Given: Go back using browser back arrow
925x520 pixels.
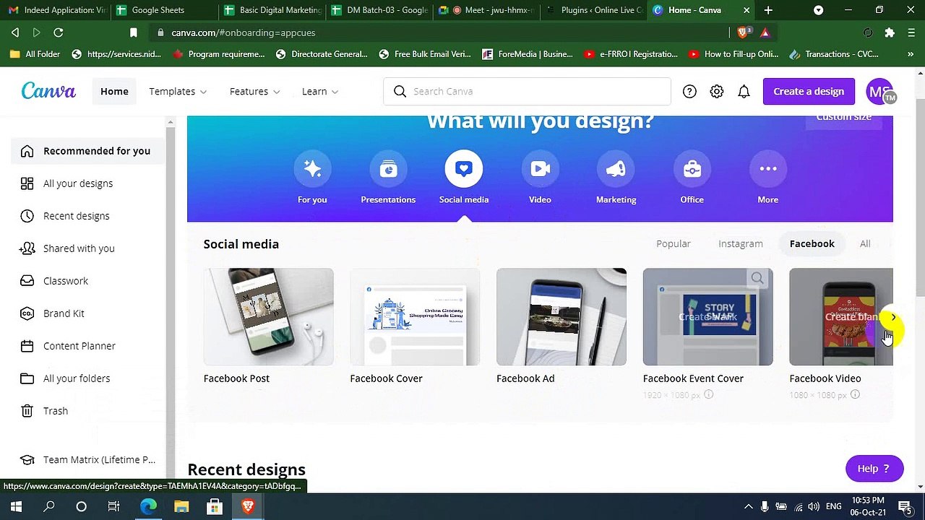Looking at the screenshot, I should pyautogui.click(x=15, y=32).
